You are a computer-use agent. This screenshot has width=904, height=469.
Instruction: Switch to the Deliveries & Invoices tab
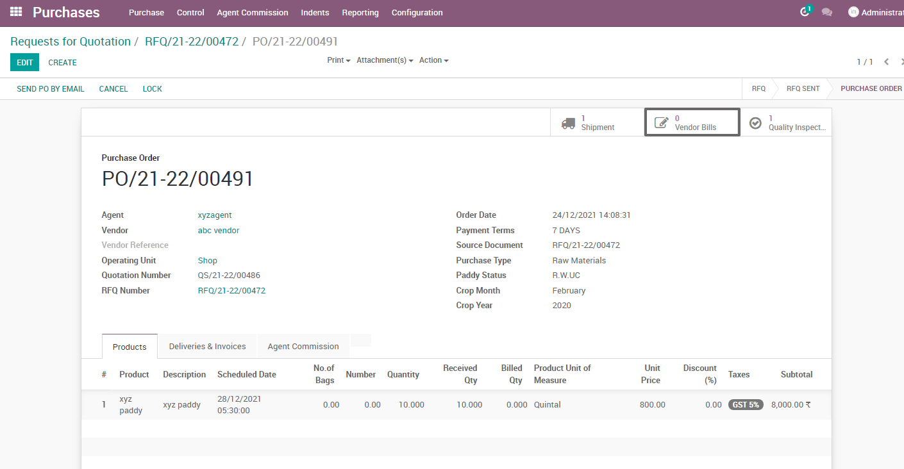[x=206, y=346]
